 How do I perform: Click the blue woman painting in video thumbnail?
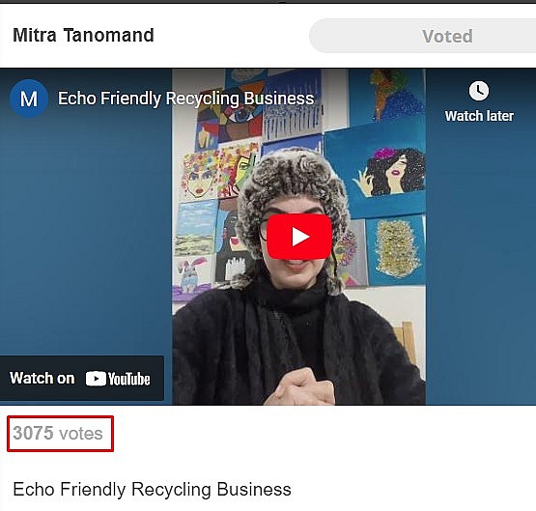tap(375, 168)
